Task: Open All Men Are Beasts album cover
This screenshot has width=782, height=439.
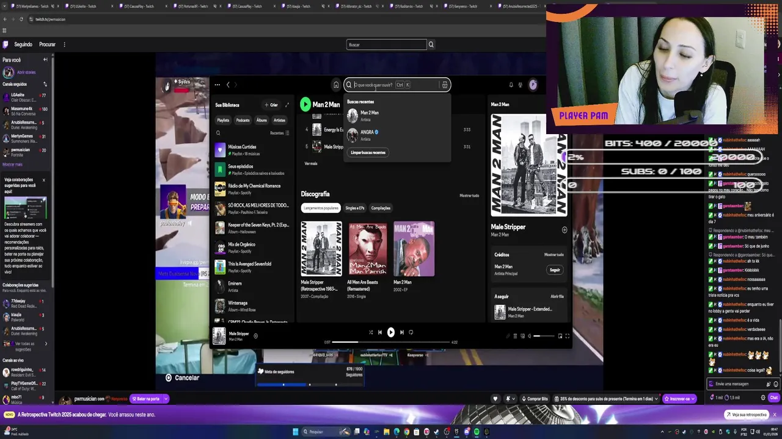Action: (x=368, y=249)
